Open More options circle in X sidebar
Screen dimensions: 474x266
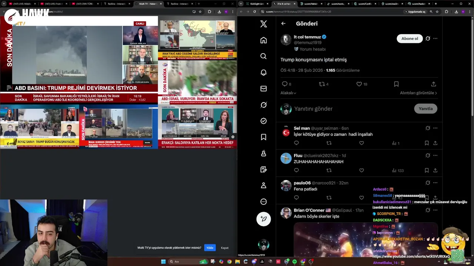pyautogui.click(x=263, y=202)
